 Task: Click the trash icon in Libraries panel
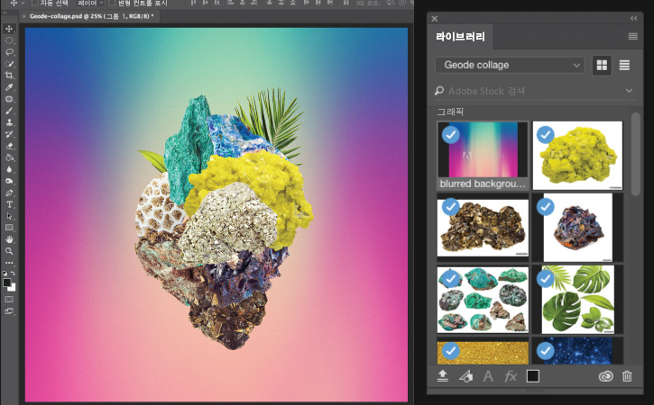[x=627, y=376]
